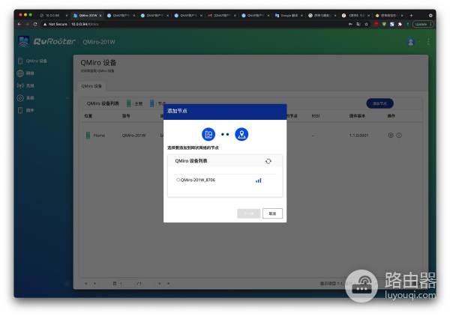Click the Chrome Update button

point(421,24)
